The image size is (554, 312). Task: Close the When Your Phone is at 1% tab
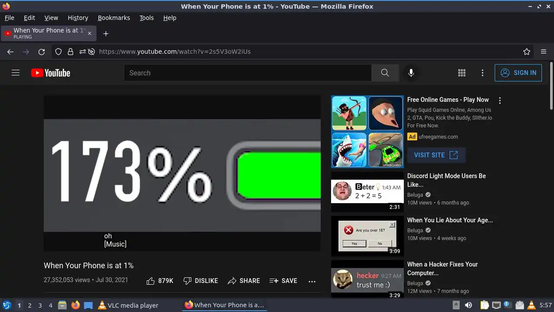point(90,33)
